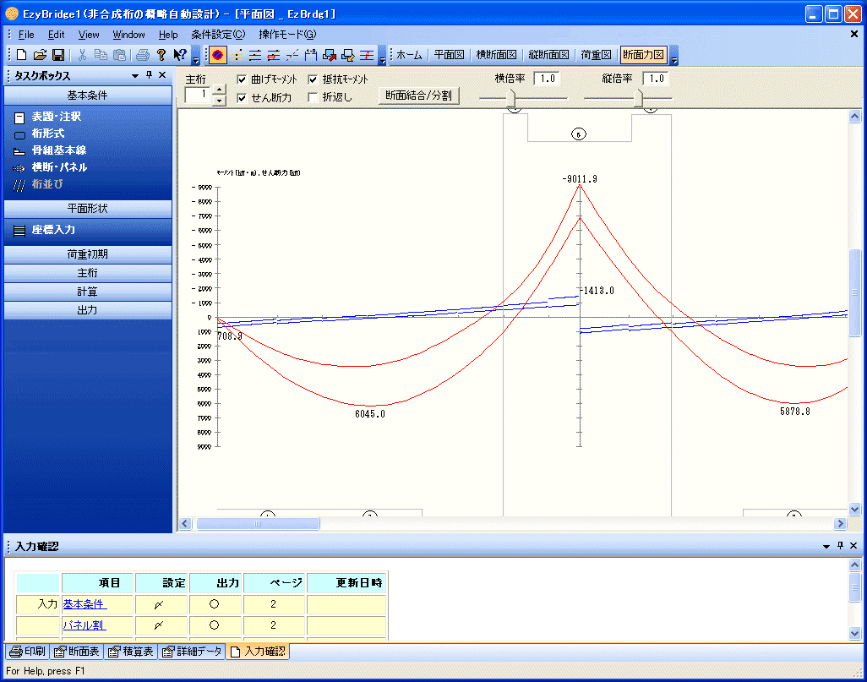Expand the 平面形状 section header
Screen dimensions: 867x682
pos(87,209)
